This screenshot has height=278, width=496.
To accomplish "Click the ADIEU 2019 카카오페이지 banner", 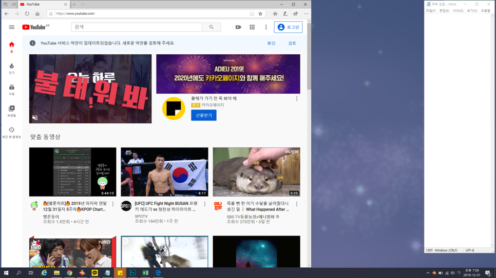I will 228,74.
